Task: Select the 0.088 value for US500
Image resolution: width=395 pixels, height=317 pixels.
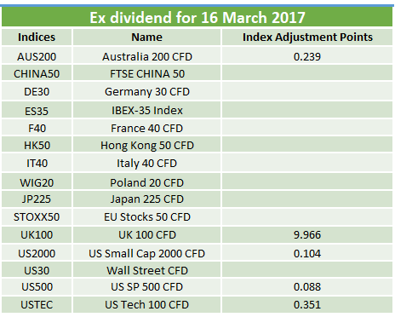Action: tap(307, 286)
